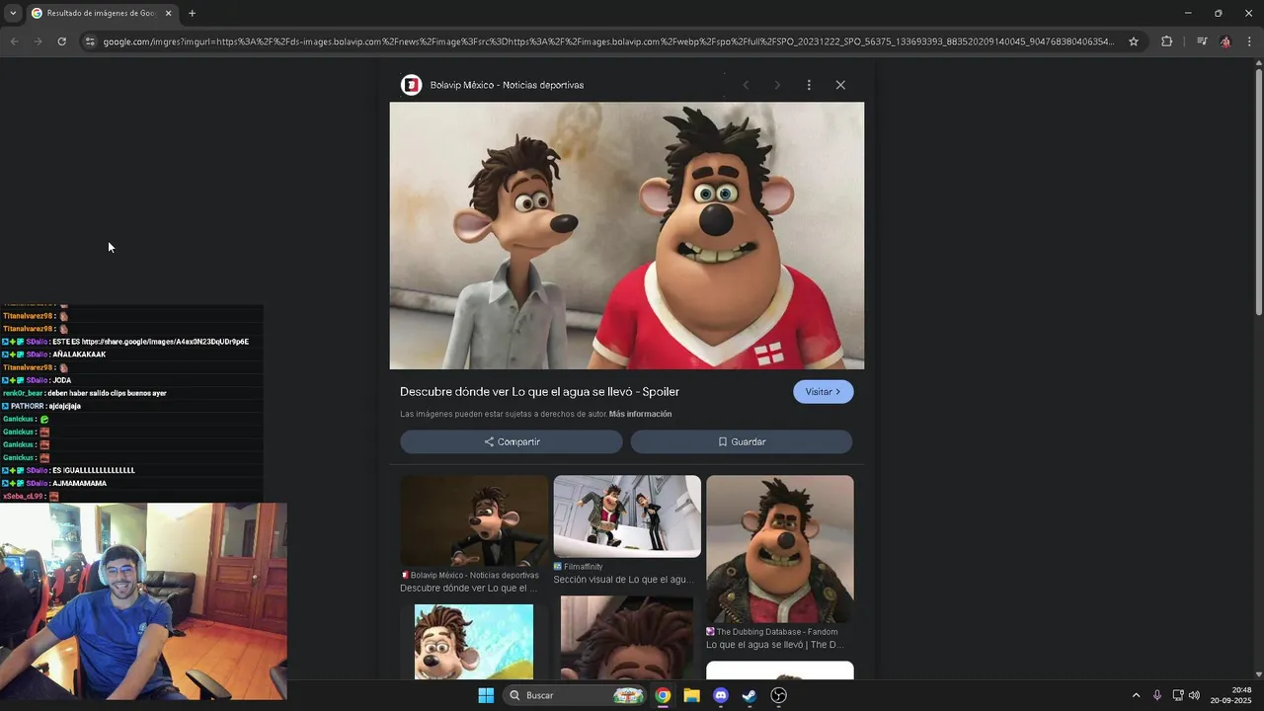The width and height of the screenshot is (1264, 711).
Task: Click the Bolavip México logo icon in preview header
Action: point(411,85)
